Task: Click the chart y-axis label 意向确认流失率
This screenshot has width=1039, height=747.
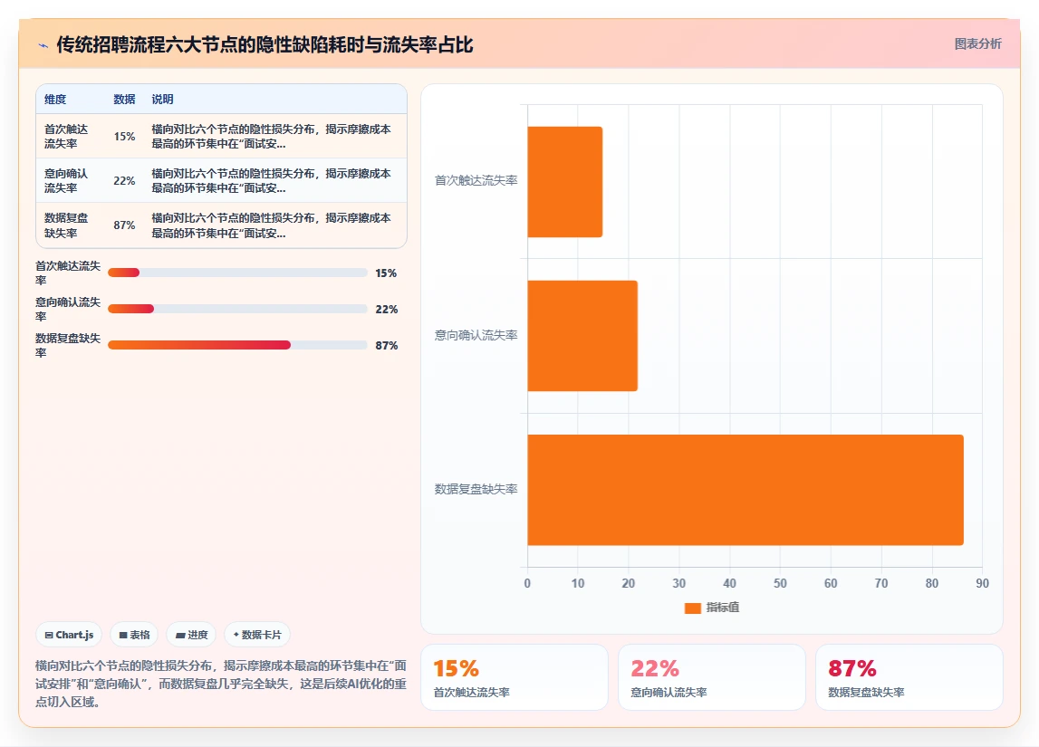Action: tap(476, 335)
